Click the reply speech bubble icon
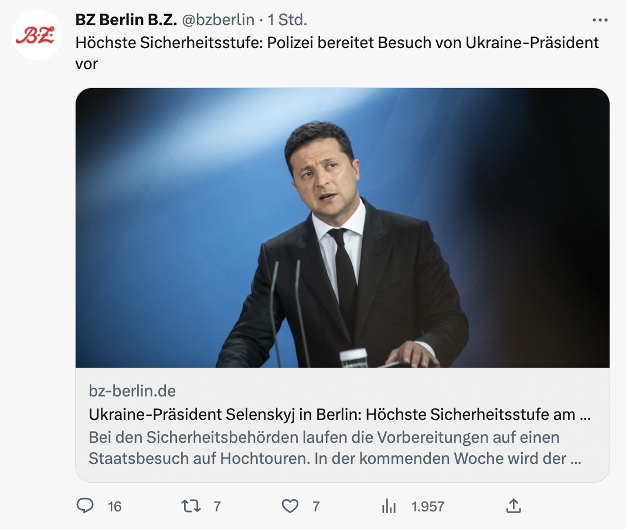 coord(85,506)
